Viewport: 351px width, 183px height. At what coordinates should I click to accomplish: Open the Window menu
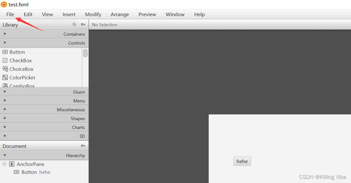click(x=175, y=15)
